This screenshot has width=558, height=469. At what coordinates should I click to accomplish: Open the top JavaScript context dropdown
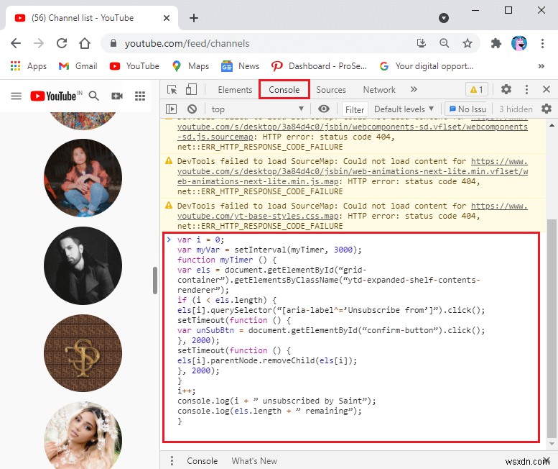tap(258, 109)
